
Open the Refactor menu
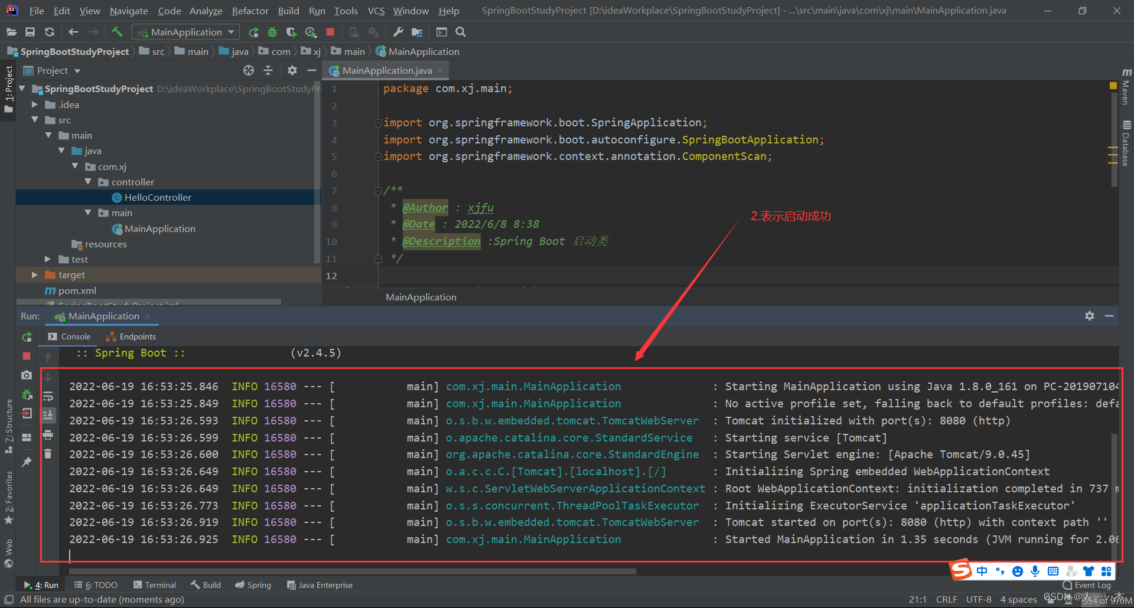point(250,11)
